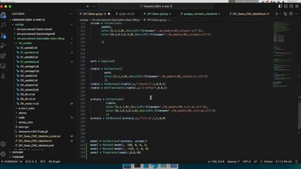Open the Search view icon
The image size is (301, 169).
(x=3, y=25)
